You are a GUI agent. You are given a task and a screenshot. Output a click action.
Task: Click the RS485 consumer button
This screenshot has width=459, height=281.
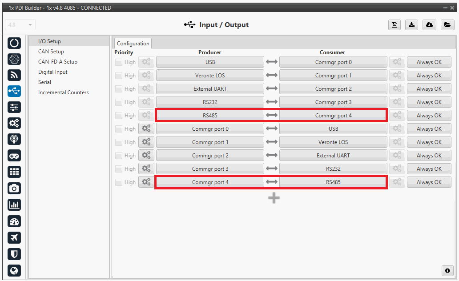coord(333,182)
